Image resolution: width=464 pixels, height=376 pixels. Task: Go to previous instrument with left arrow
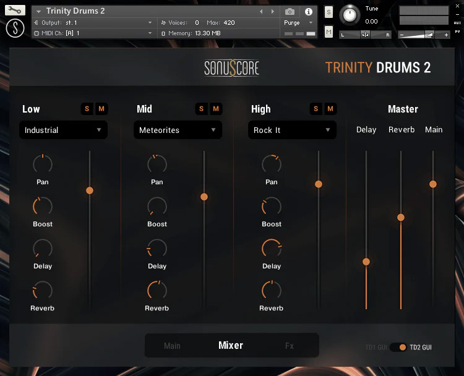(x=262, y=11)
